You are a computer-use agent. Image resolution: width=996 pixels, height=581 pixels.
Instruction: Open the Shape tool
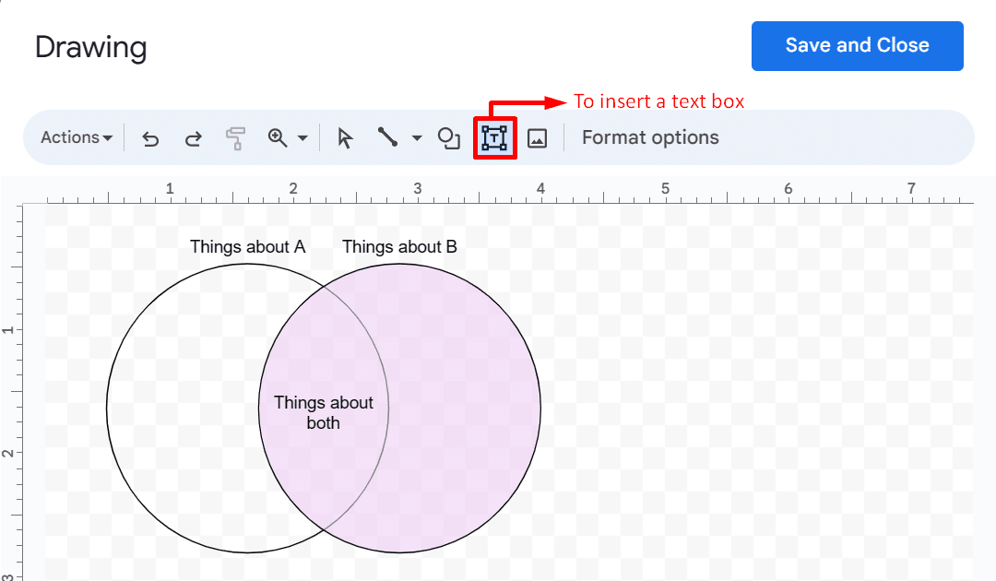[449, 137]
